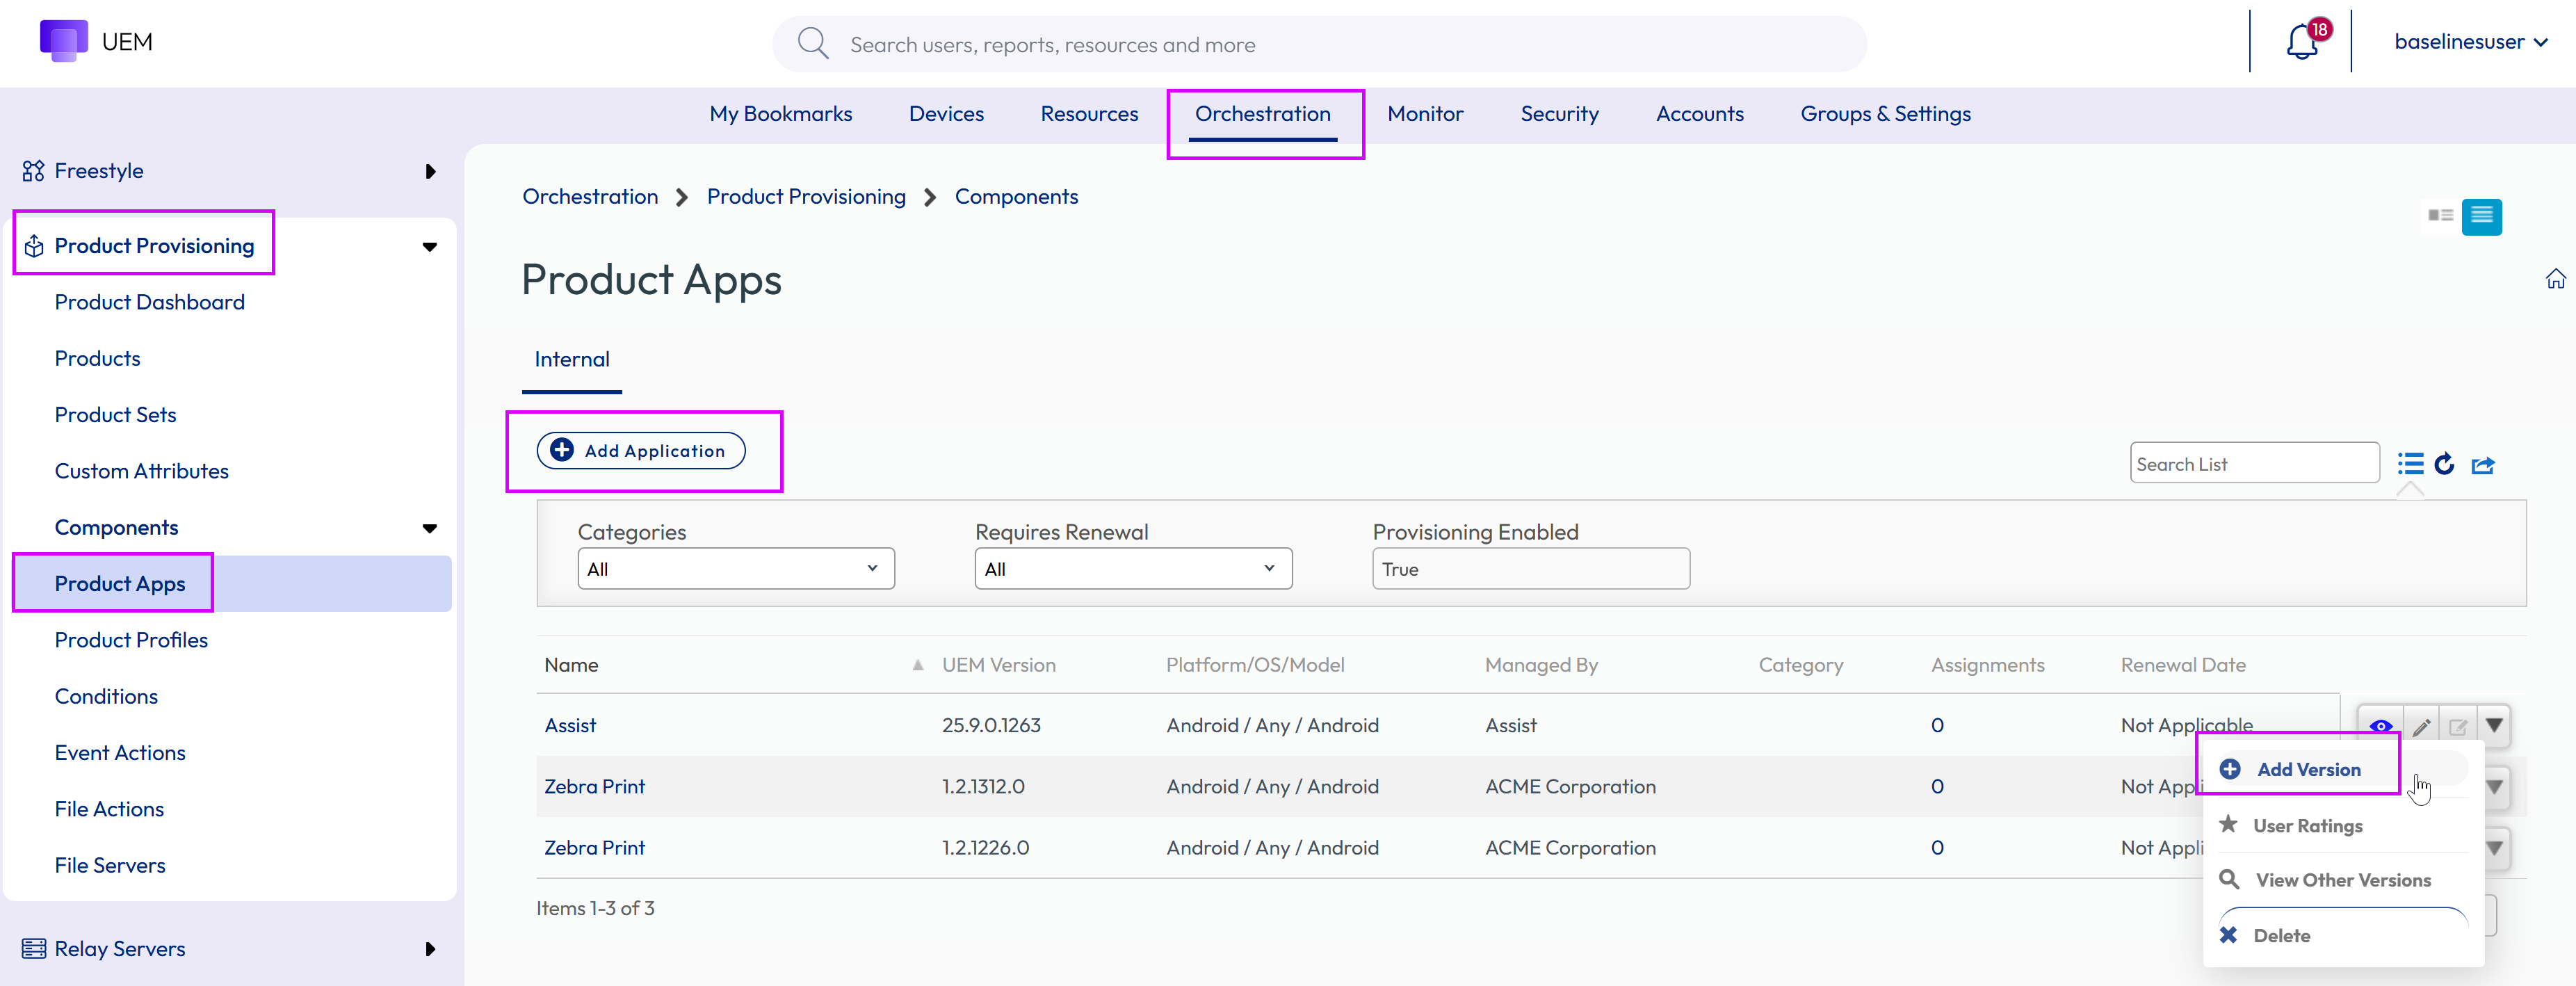Switch to the detail list view icon
This screenshot has width=2576, height=986.
2481,216
